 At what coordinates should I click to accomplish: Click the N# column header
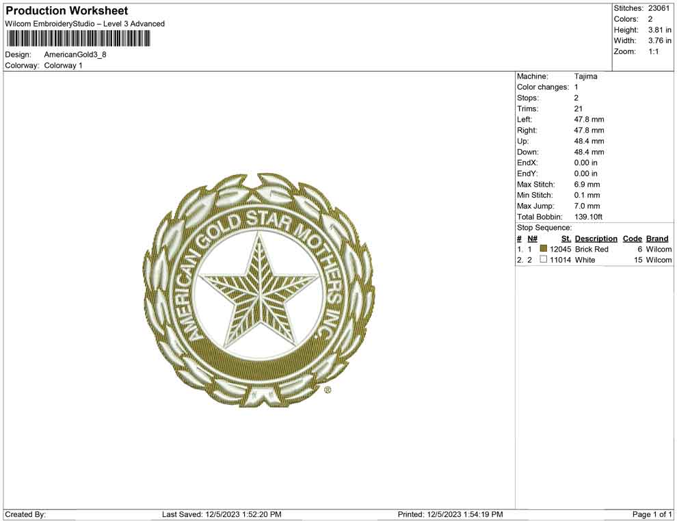(x=532, y=239)
